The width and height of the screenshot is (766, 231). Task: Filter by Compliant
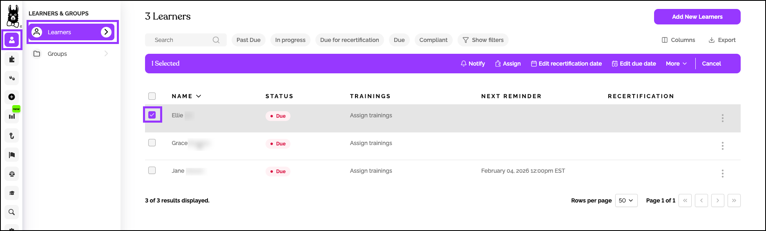click(433, 40)
